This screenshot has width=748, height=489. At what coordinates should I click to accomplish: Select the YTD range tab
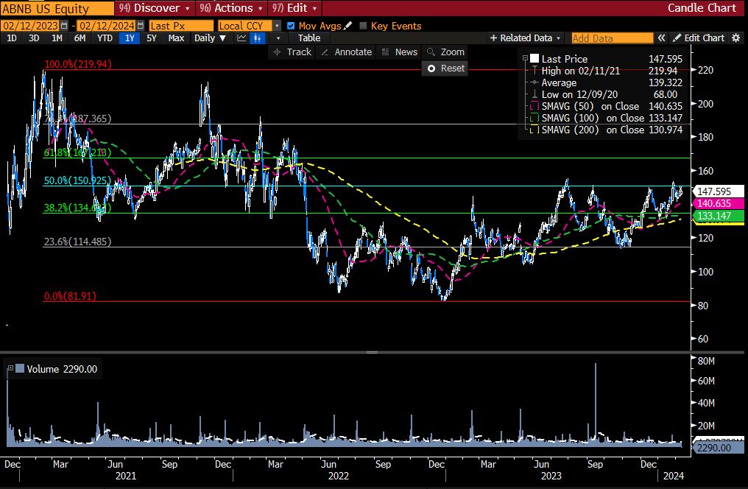pos(105,38)
